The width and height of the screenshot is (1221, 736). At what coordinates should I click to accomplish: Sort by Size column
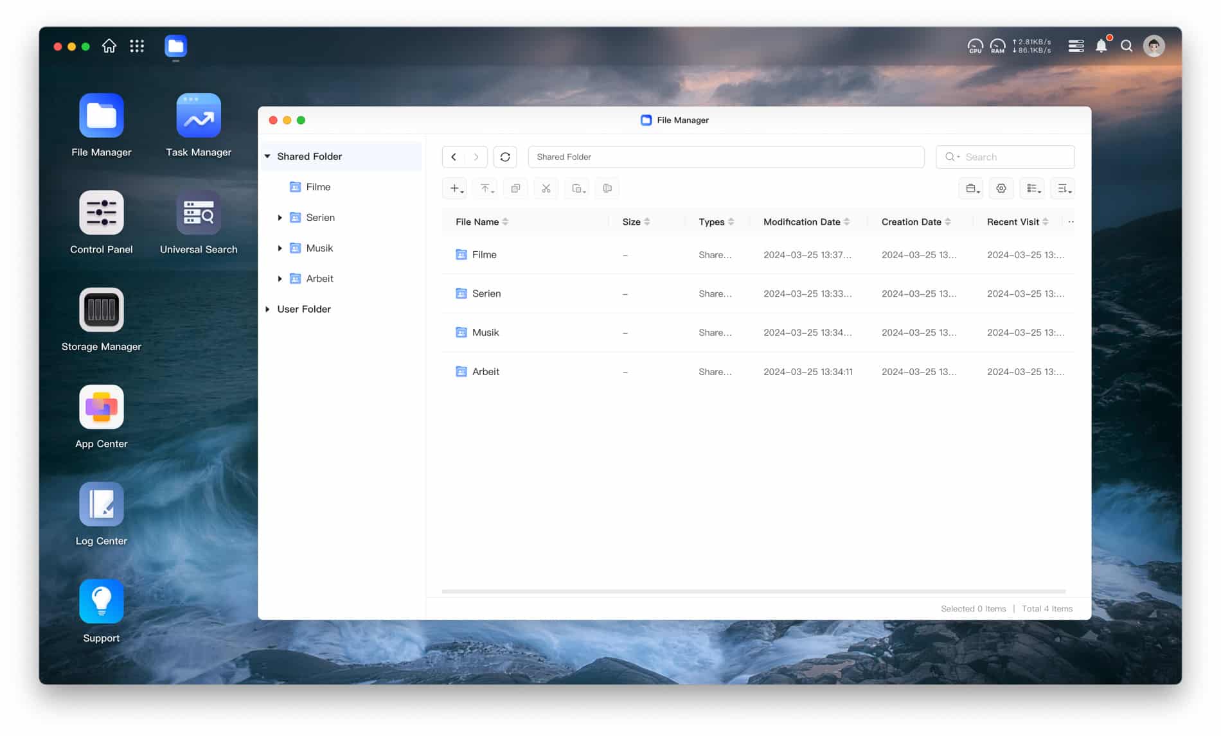pyautogui.click(x=636, y=222)
